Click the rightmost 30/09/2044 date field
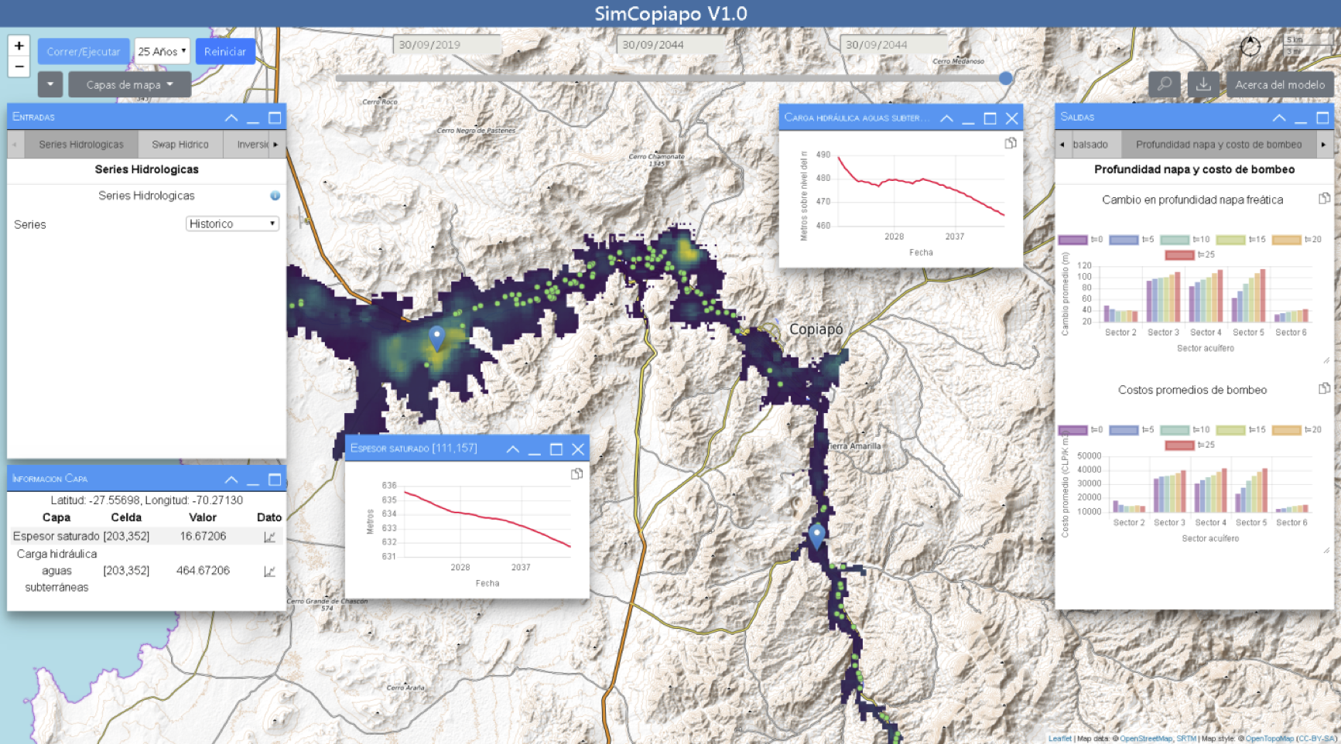Screen dimensions: 1341x744 (x=893, y=45)
